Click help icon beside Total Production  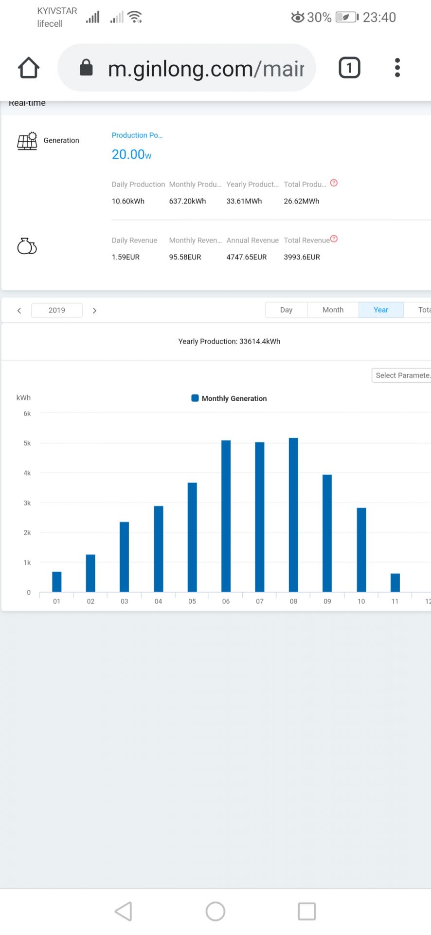coord(334,183)
